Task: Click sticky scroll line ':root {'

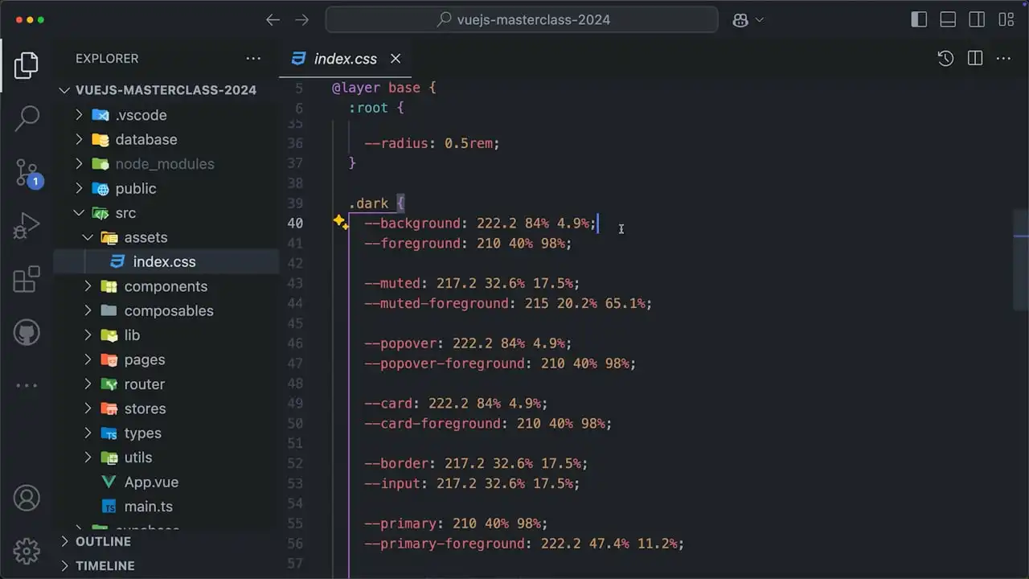Action: (376, 107)
